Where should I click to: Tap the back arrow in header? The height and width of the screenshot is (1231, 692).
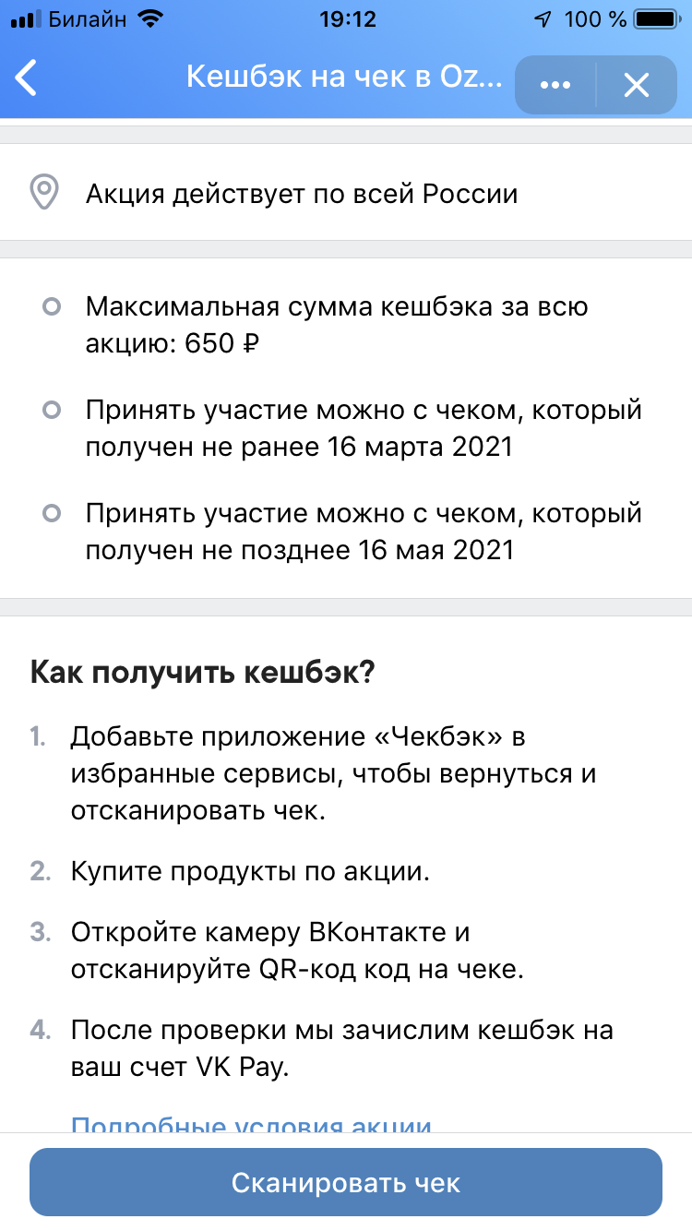[27, 78]
